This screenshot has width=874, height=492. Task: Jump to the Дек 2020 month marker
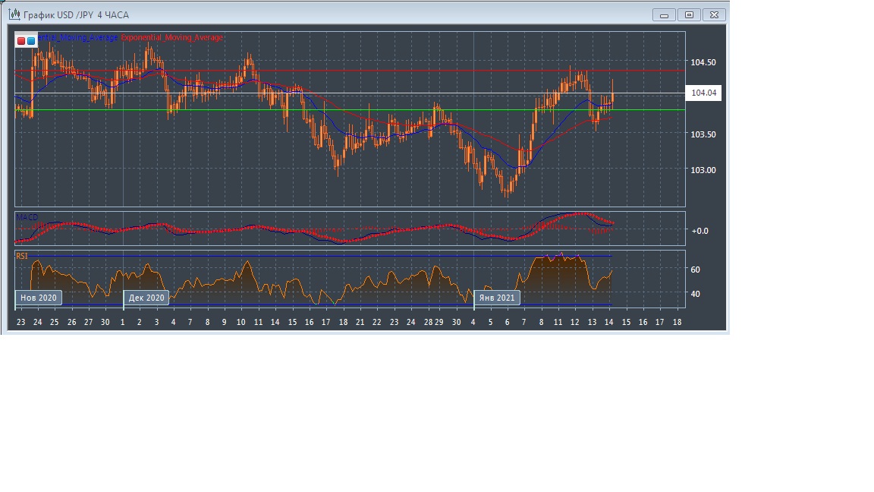[x=146, y=298]
